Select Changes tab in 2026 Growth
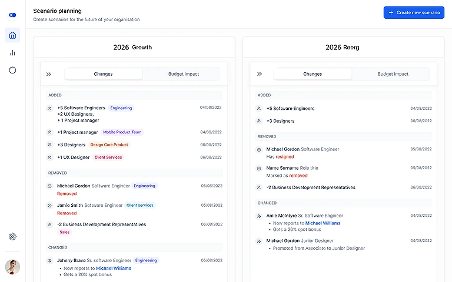Image resolution: width=452 pixels, height=282 pixels. tap(103, 74)
